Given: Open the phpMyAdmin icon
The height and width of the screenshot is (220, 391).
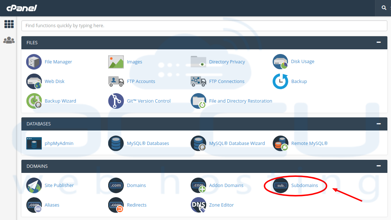Looking at the screenshot, I should (x=34, y=144).
